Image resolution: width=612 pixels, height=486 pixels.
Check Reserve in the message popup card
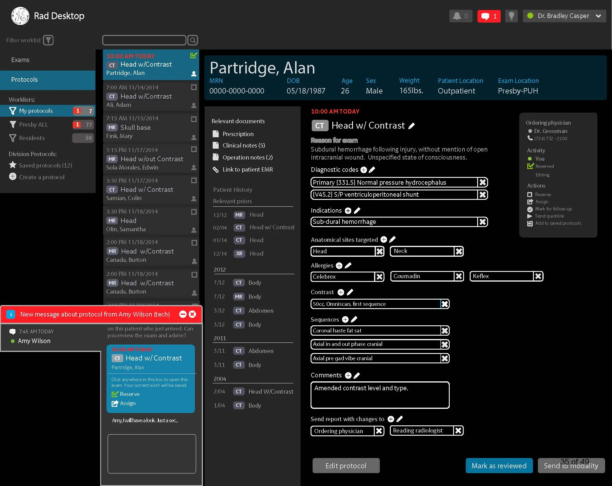point(115,394)
